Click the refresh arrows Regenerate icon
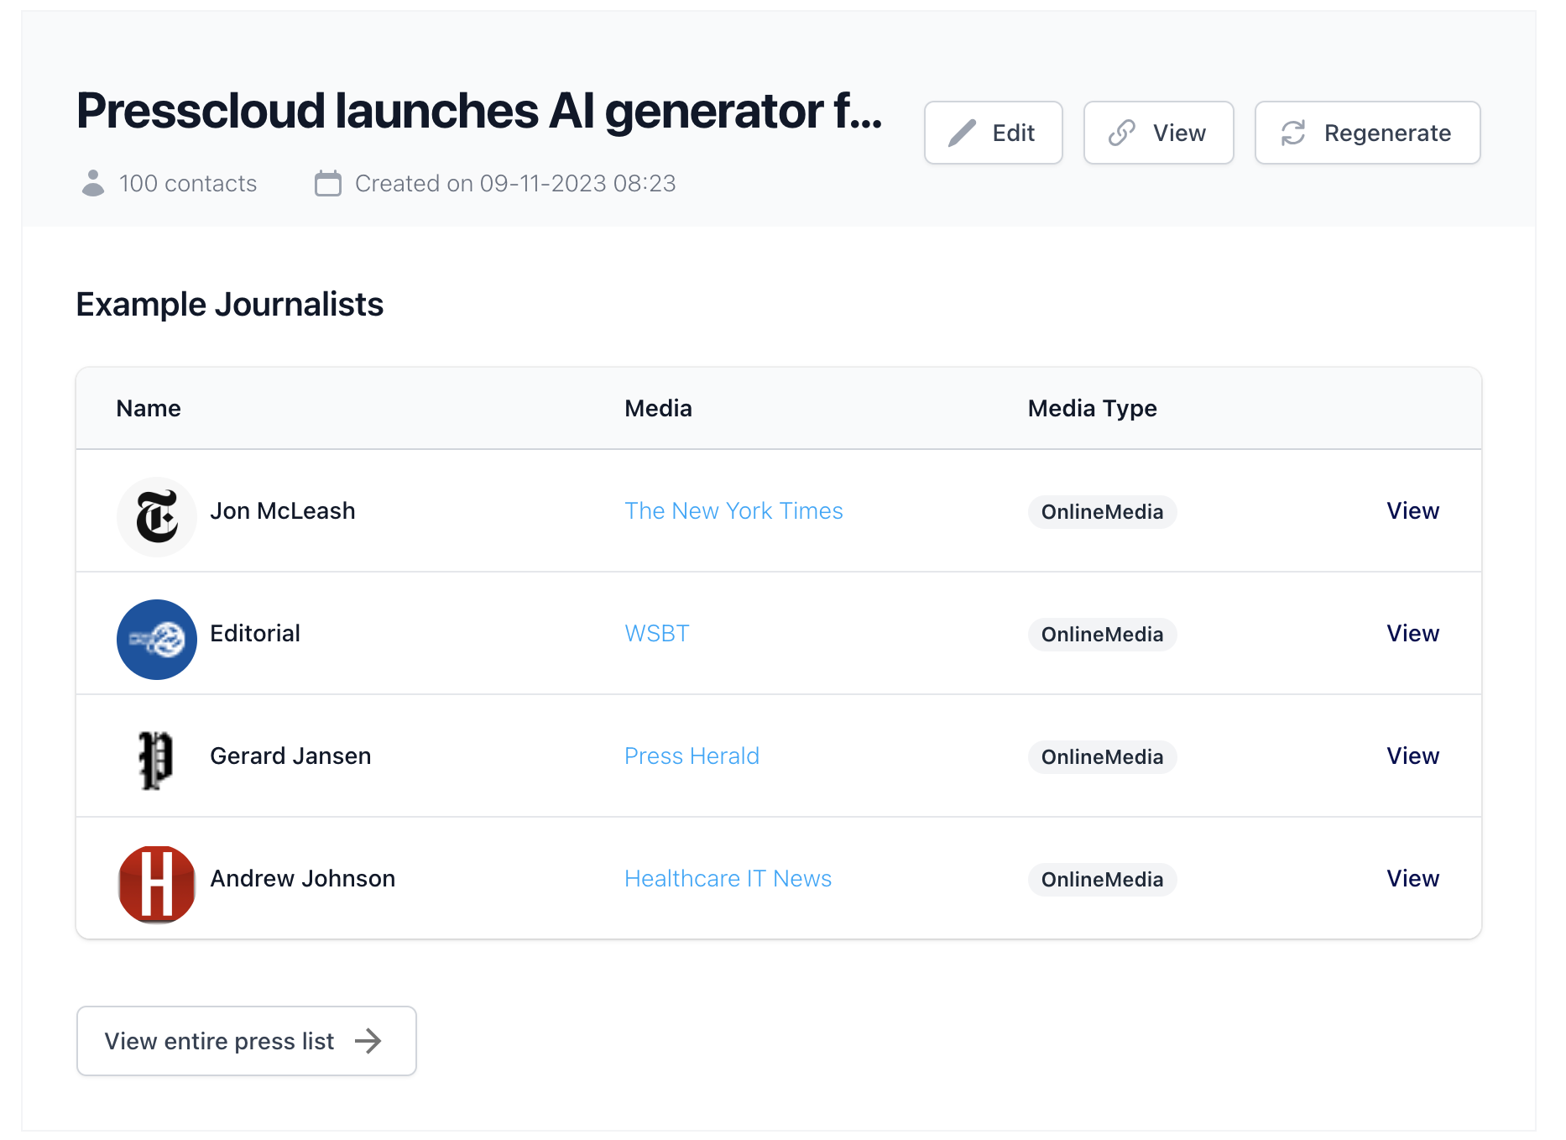Screen dimensions: 1566x1140 [x=1293, y=133]
